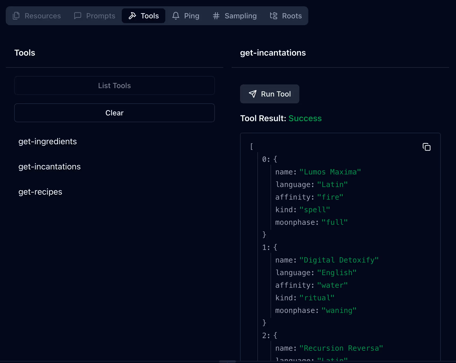Open the Ping tab

186,15
